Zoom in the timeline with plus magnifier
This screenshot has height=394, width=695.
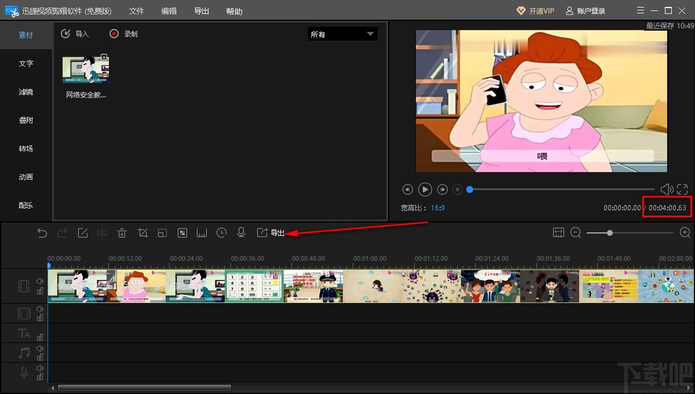685,232
